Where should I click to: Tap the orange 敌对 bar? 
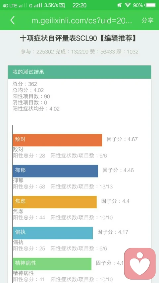[57, 140]
